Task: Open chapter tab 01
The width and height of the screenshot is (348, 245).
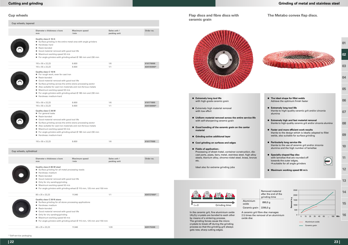Action: [344, 43]
